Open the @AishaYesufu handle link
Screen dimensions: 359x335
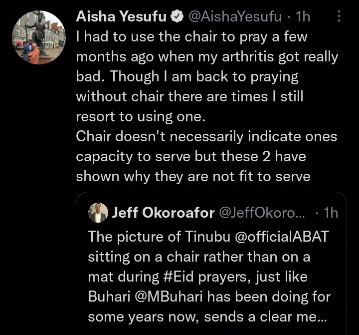click(236, 16)
